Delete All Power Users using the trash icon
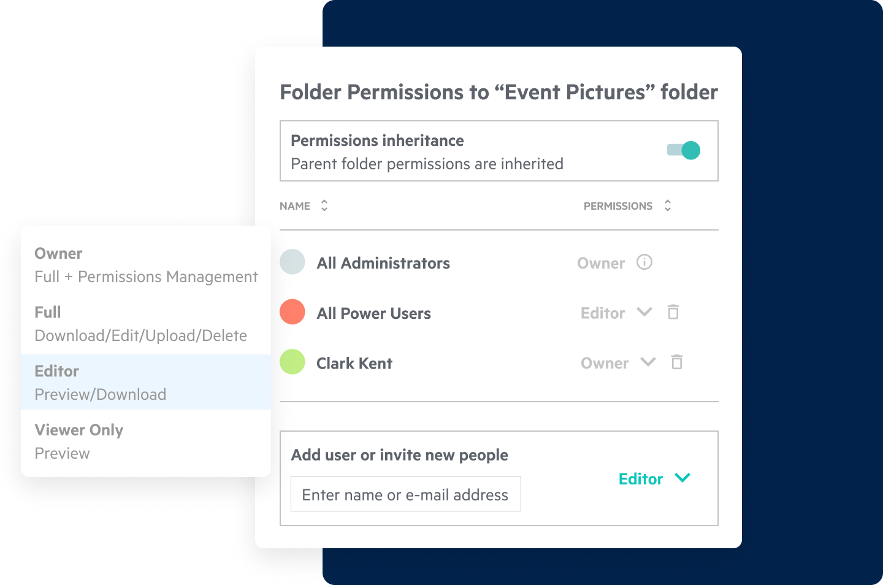The height and width of the screenshot is (585, 883). point(673,312)
